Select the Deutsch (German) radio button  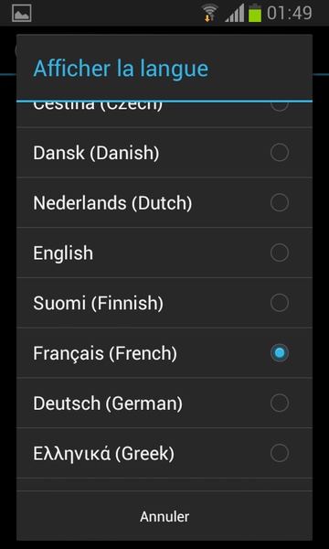pos(280,403)
